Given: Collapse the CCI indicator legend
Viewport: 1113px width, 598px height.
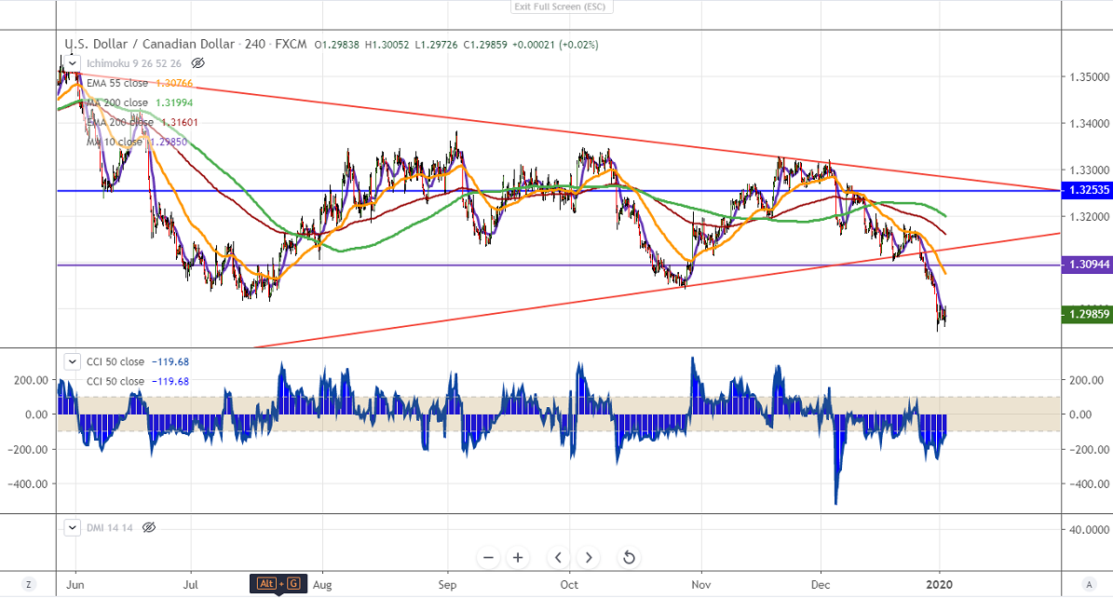Looking at the screenshot, I should click(x=73, y=361).
